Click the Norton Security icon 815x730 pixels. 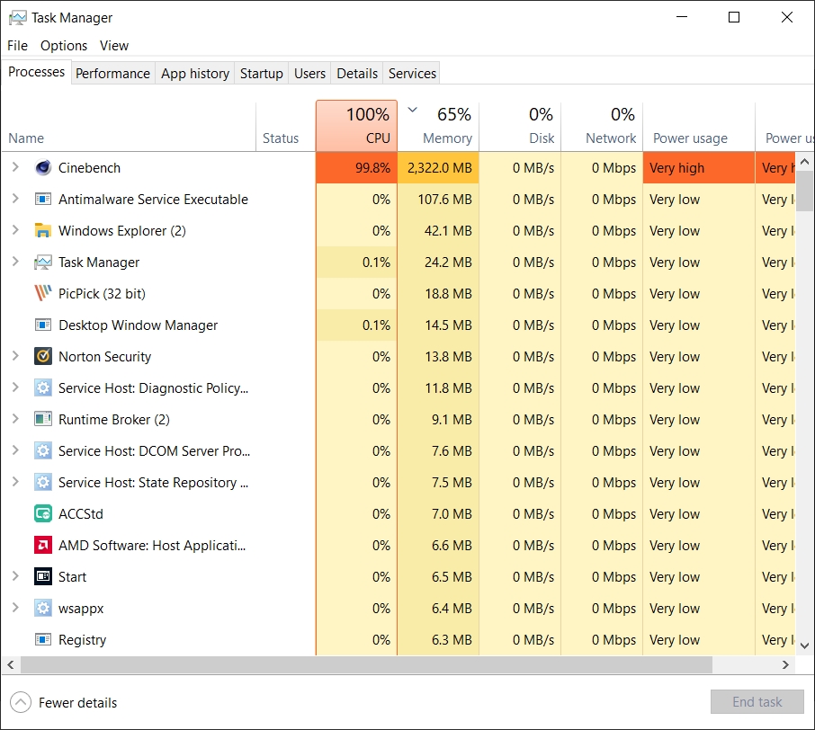[x=43, y=356]
